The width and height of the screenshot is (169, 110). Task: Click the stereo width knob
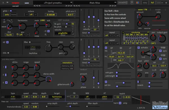(x=49, y=79)
